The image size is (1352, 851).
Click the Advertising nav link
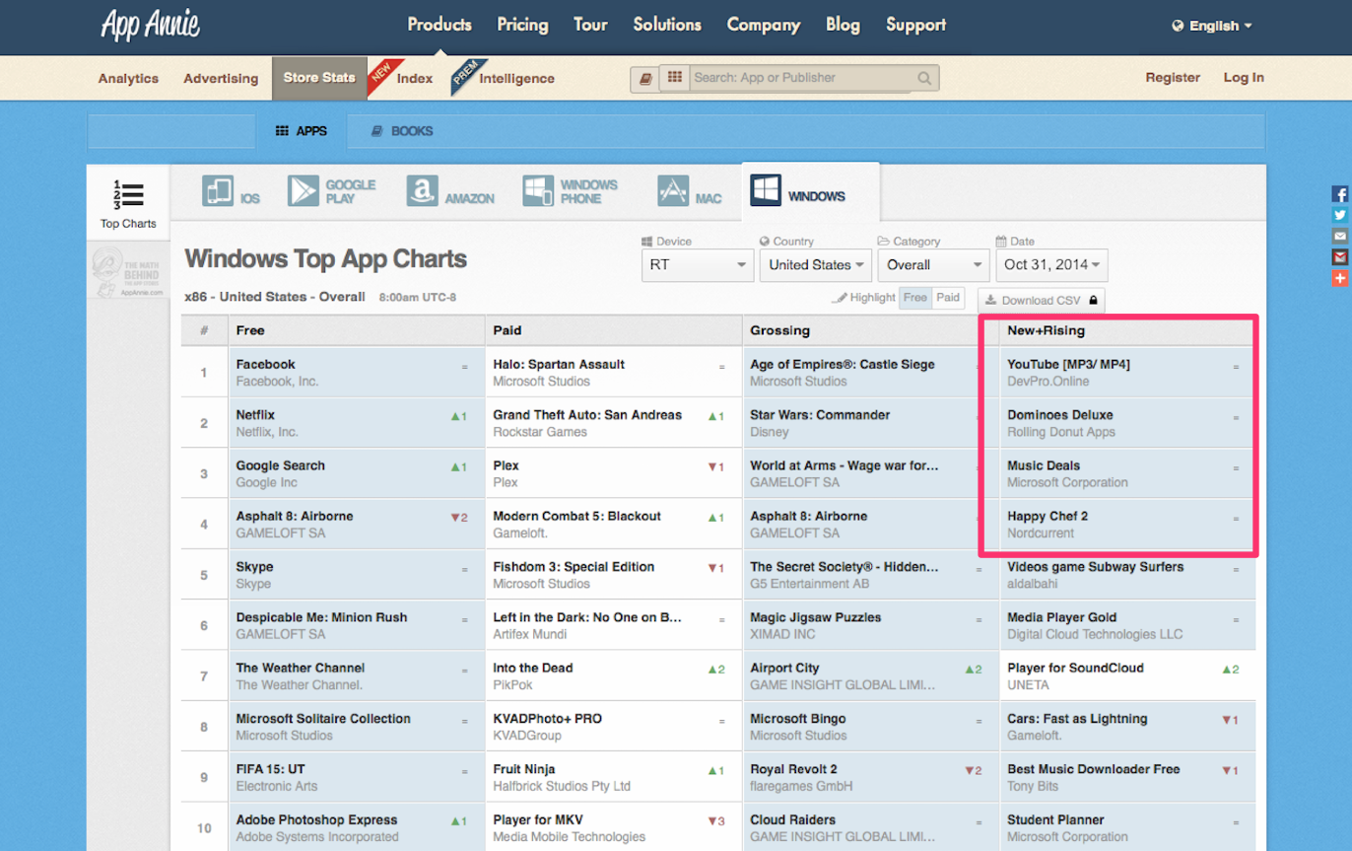pos(221,79)
